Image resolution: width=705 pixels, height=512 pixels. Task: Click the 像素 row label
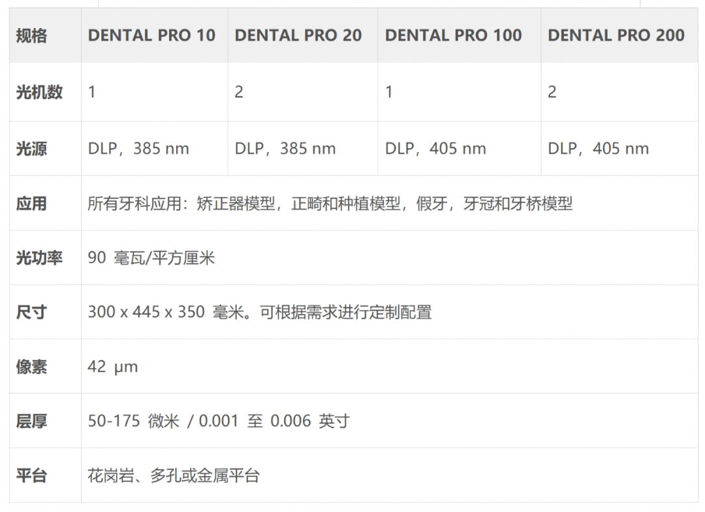[31, 366]
